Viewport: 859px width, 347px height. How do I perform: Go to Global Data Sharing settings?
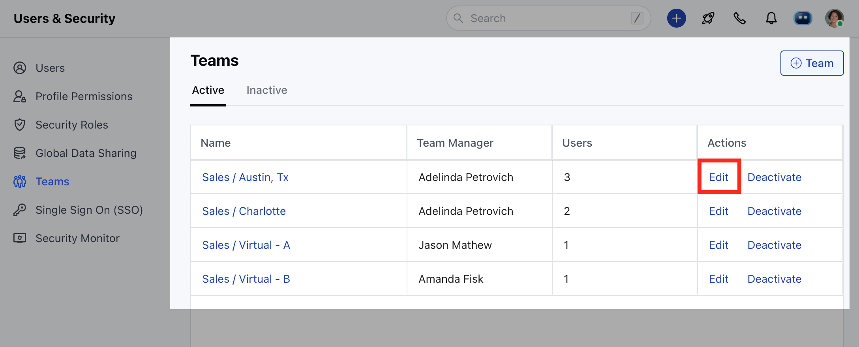click(x=86, y=153)
